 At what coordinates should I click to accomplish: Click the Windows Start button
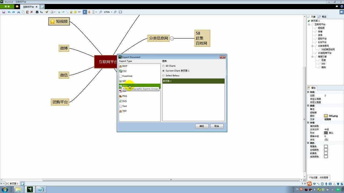coord(5,190)
